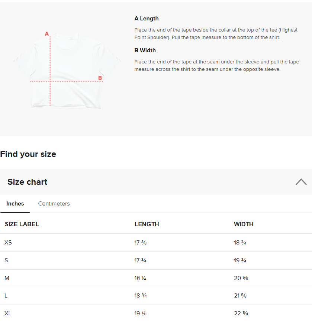Image resolution: width=312 pixels, height=322 pixels.
Task: Collapse the Size chart chevron arrow
Action: click(x=301, y=182)
